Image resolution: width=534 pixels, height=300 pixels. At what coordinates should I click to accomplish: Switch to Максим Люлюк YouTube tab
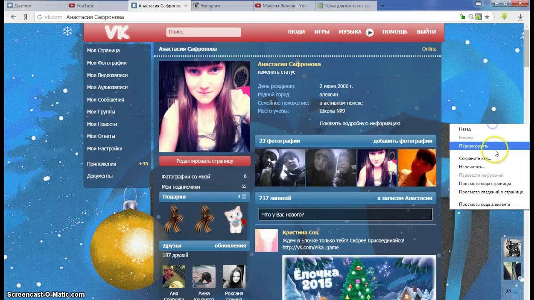pos(283,5)
